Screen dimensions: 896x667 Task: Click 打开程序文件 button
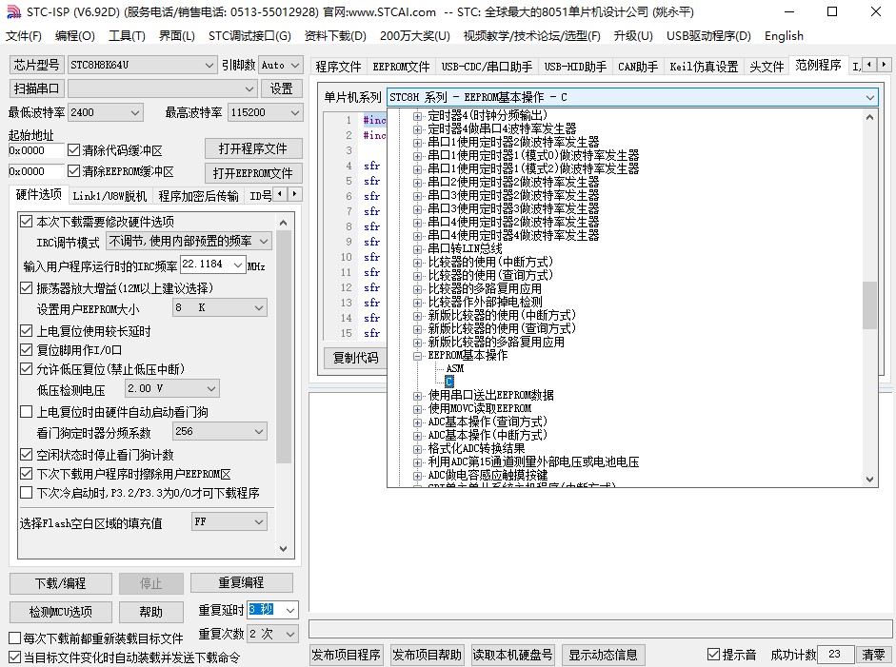[253, 148]
